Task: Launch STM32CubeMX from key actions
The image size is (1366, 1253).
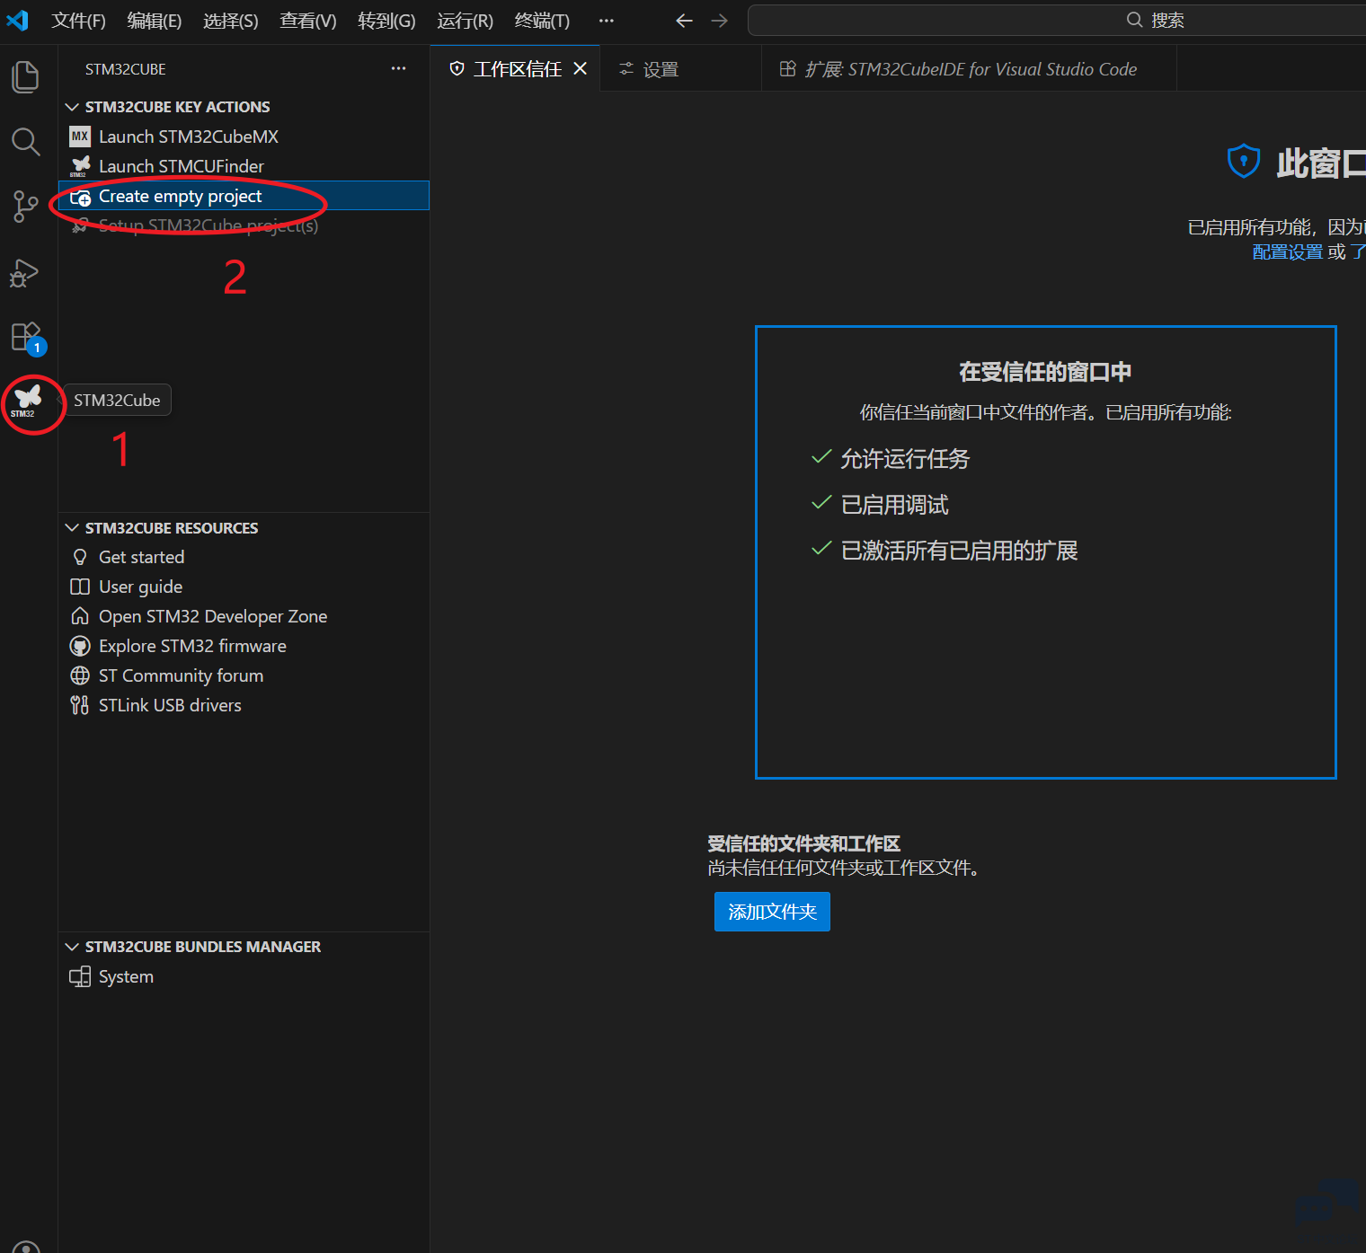Action: 244,137
